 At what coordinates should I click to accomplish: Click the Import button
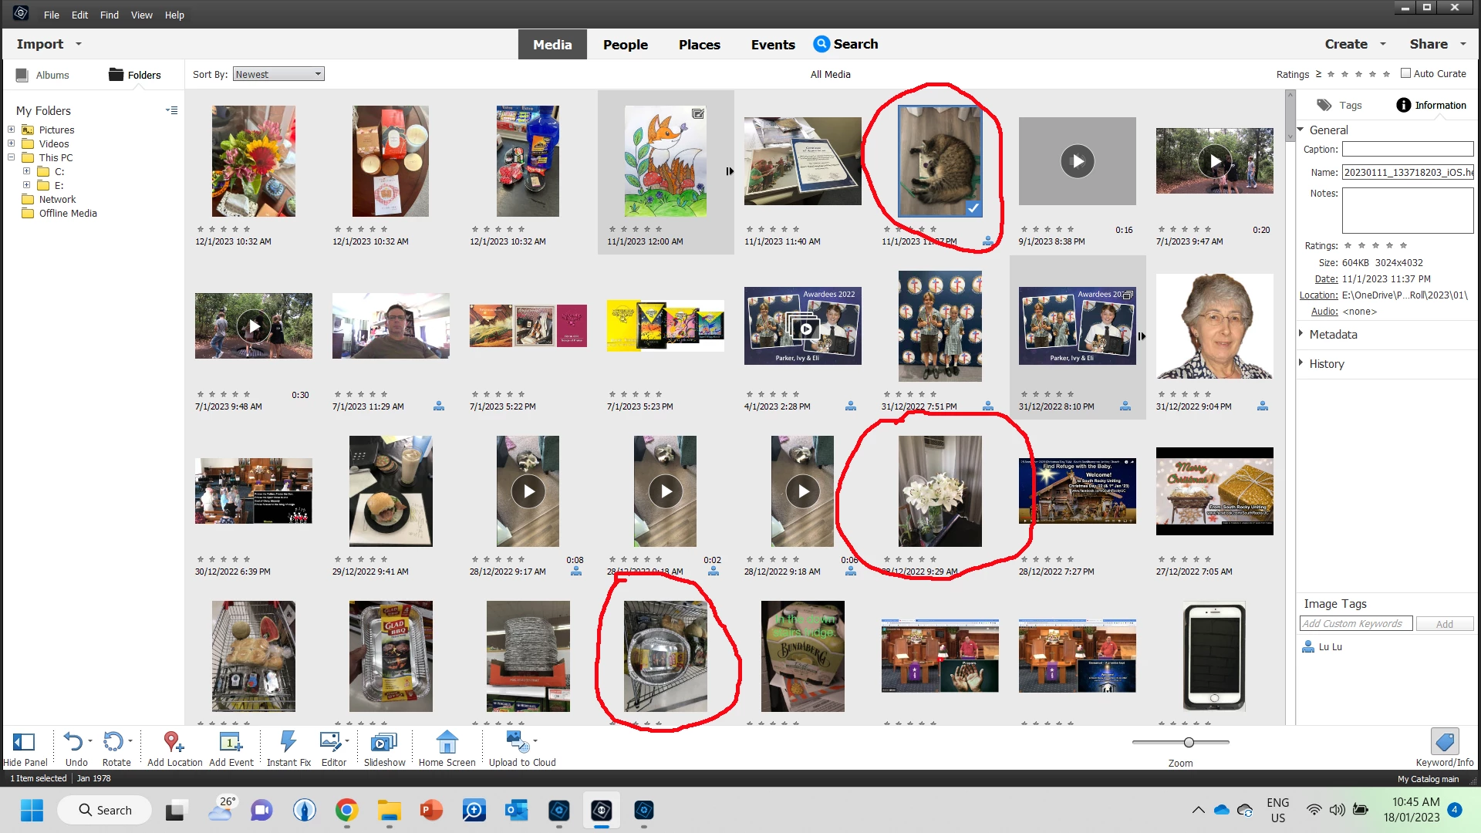coord(40,44)
